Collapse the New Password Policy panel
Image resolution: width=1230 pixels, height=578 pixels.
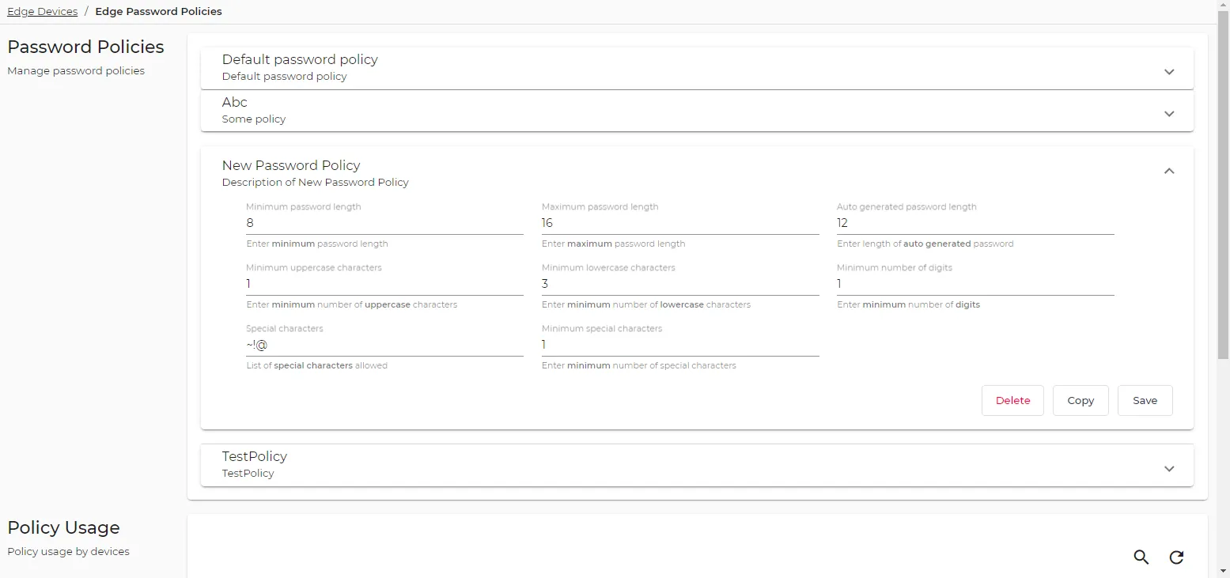click(x=1169, y=171)
